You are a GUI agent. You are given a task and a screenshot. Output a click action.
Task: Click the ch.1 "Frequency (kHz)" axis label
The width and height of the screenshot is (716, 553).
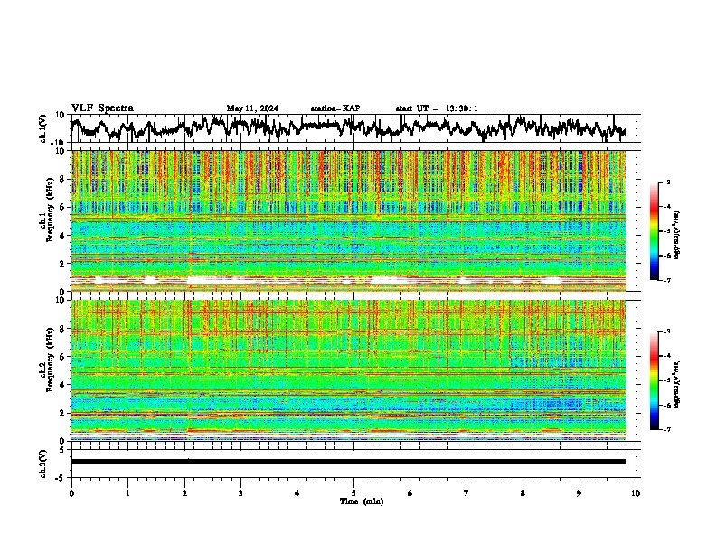click(x=50, y=211)
